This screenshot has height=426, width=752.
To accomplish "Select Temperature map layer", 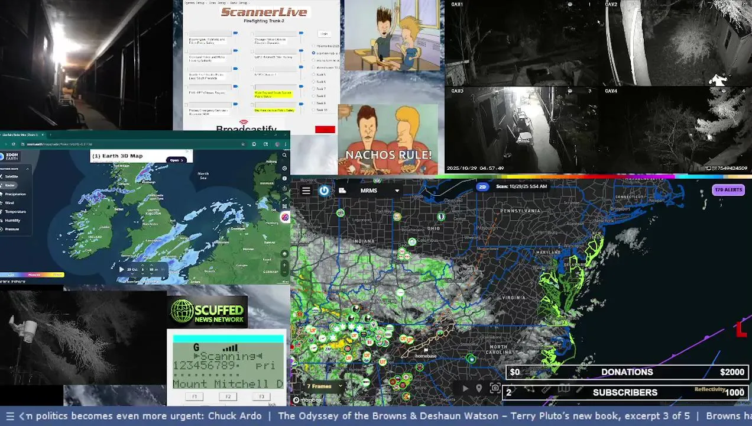I will pos(15,212).
